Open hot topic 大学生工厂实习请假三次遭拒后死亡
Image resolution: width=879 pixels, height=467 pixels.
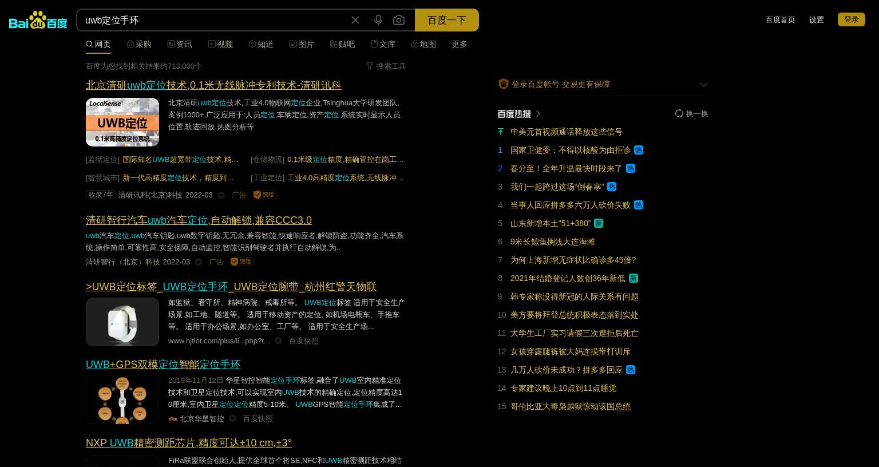[x=575, y=333]
